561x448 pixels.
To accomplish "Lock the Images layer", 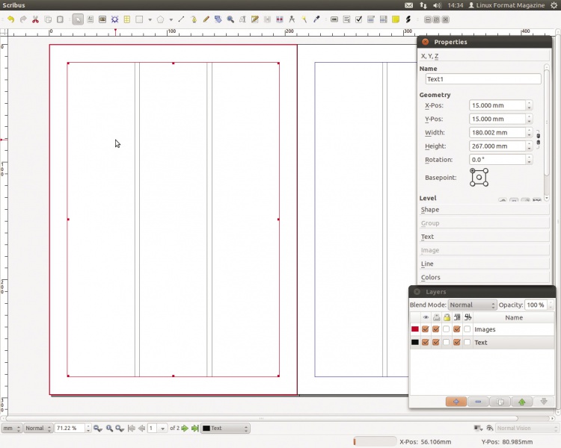I will 446,329.
